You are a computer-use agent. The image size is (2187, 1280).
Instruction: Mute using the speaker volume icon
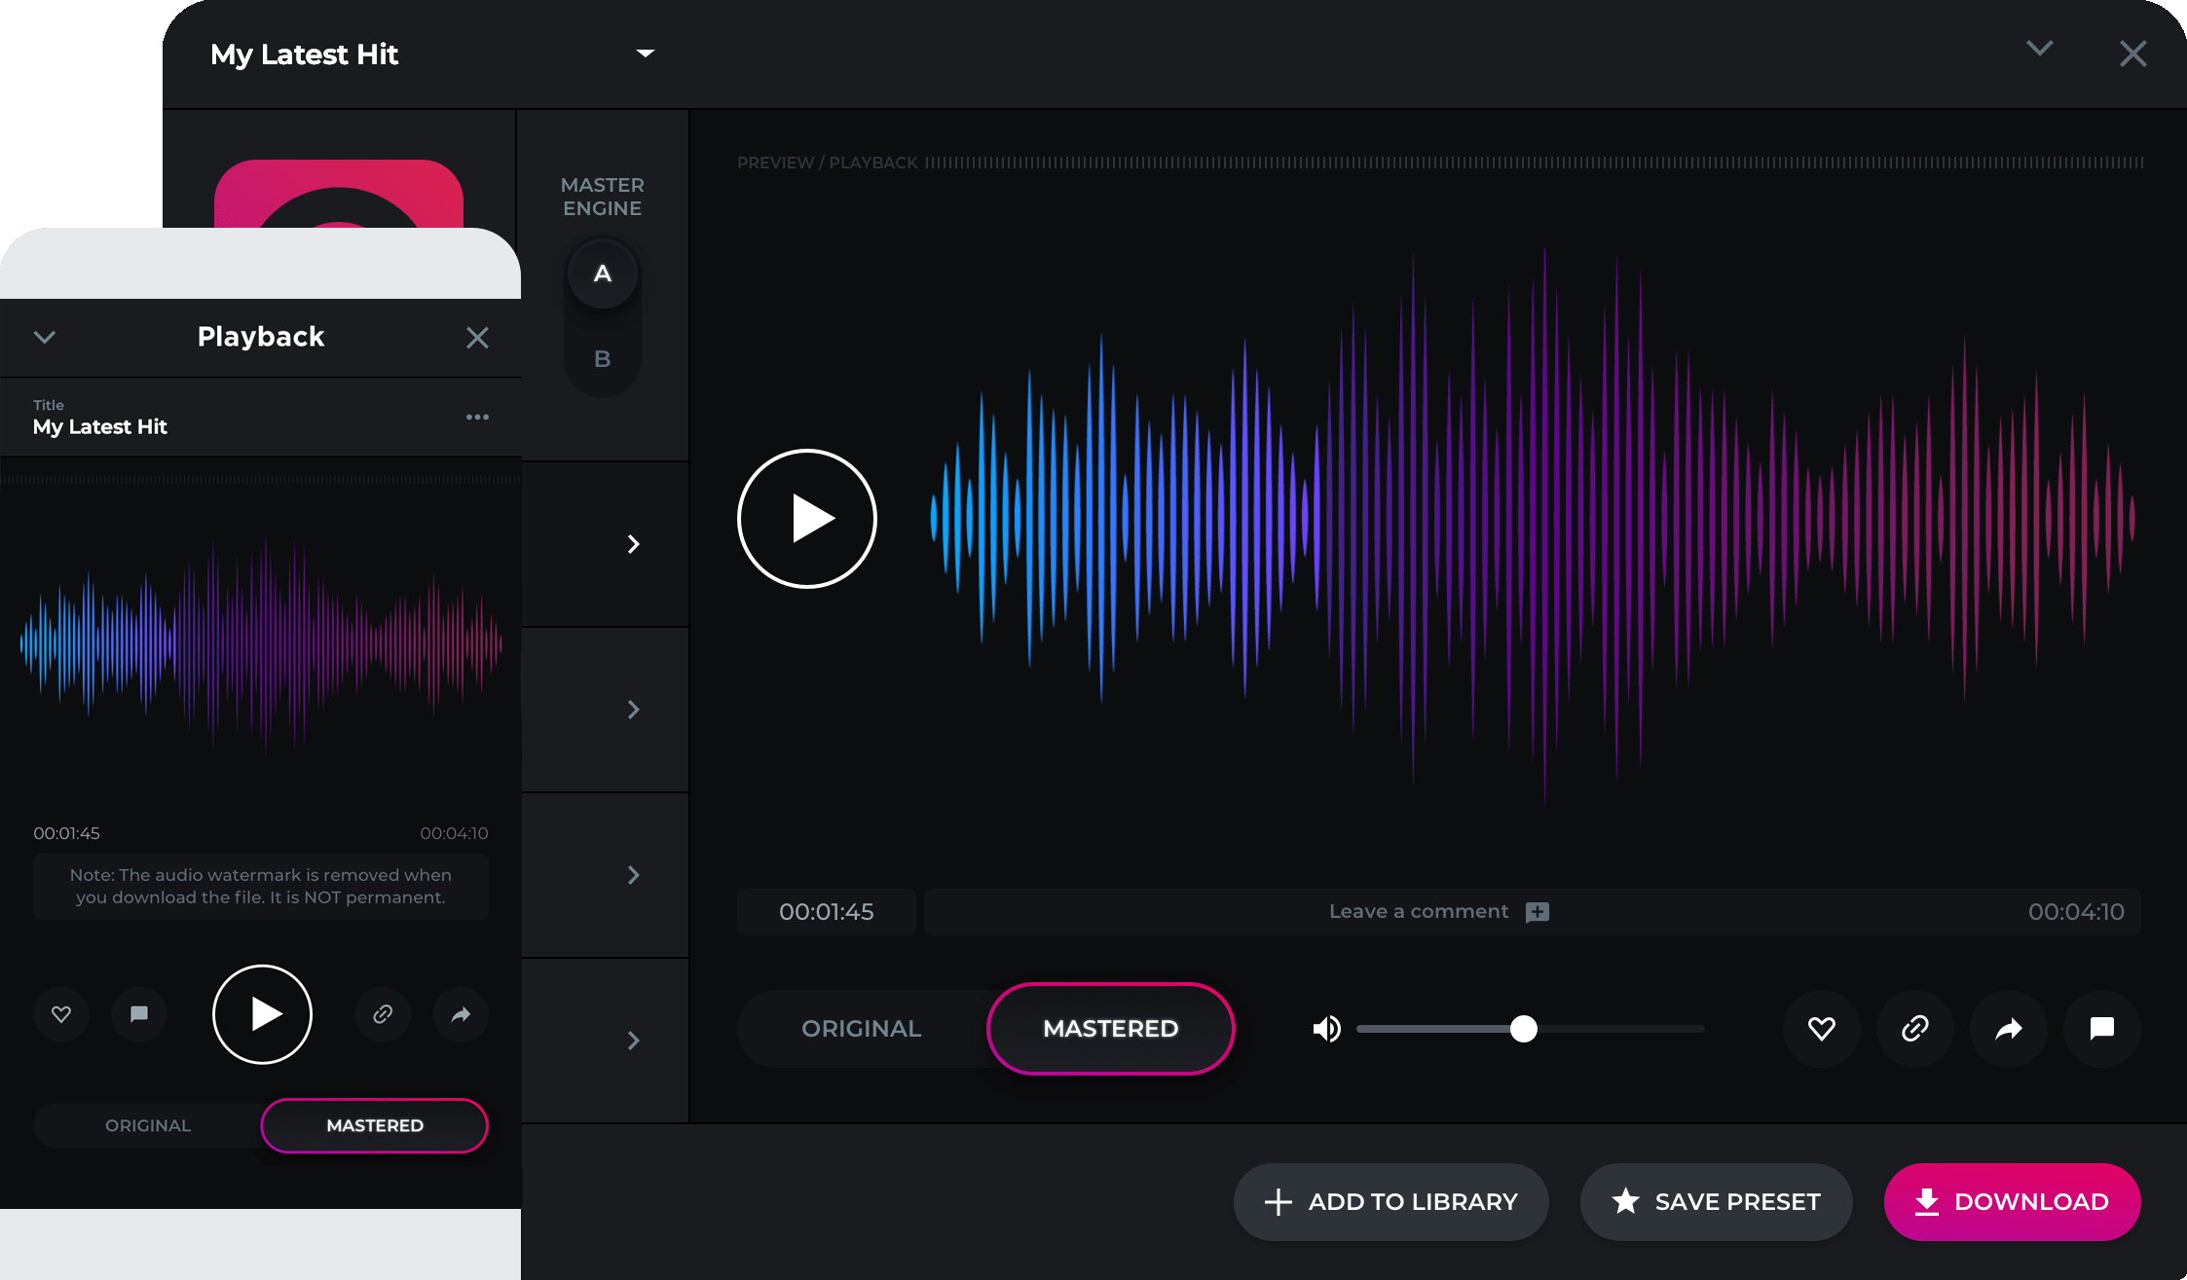[x=1326, y=1029]
